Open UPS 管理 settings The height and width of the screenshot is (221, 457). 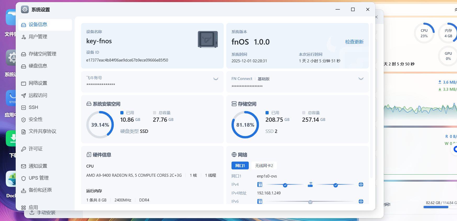[38, 178]
